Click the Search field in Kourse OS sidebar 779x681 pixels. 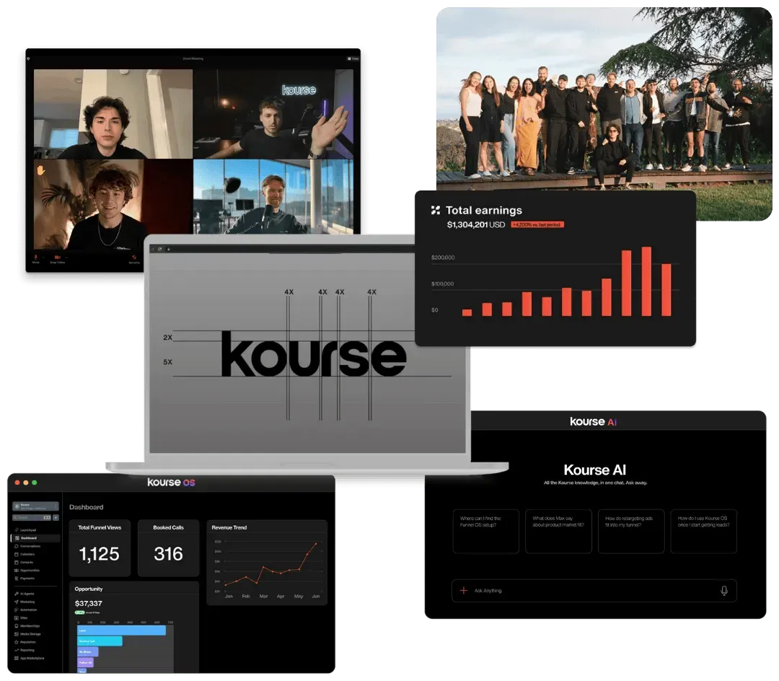tap(32, 517)
